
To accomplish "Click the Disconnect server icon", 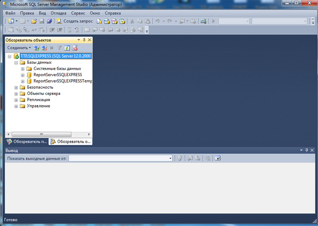I will [x=44, y=48].
